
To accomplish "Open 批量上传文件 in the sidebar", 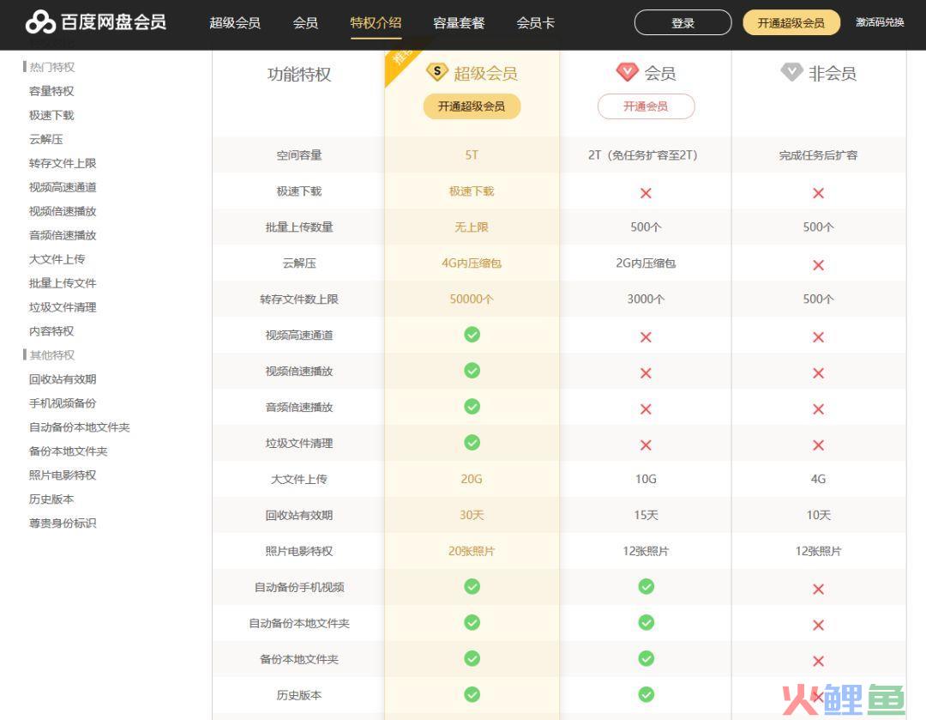I will coord(63,283).
